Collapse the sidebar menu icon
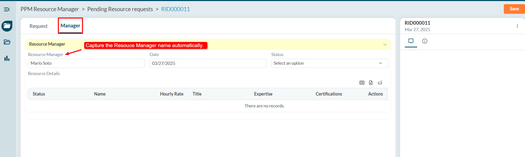This screenshot has width=525, height=157. (7, 9)
